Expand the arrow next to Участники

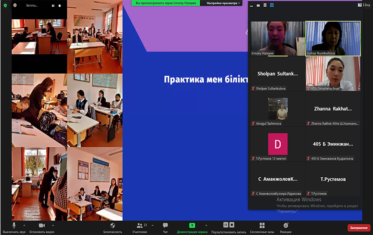click(x=152, y=225)
